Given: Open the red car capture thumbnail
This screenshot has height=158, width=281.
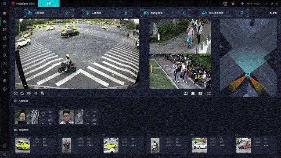Looking at the screenshot, I should pyautogui.click(x=244, y=145).
